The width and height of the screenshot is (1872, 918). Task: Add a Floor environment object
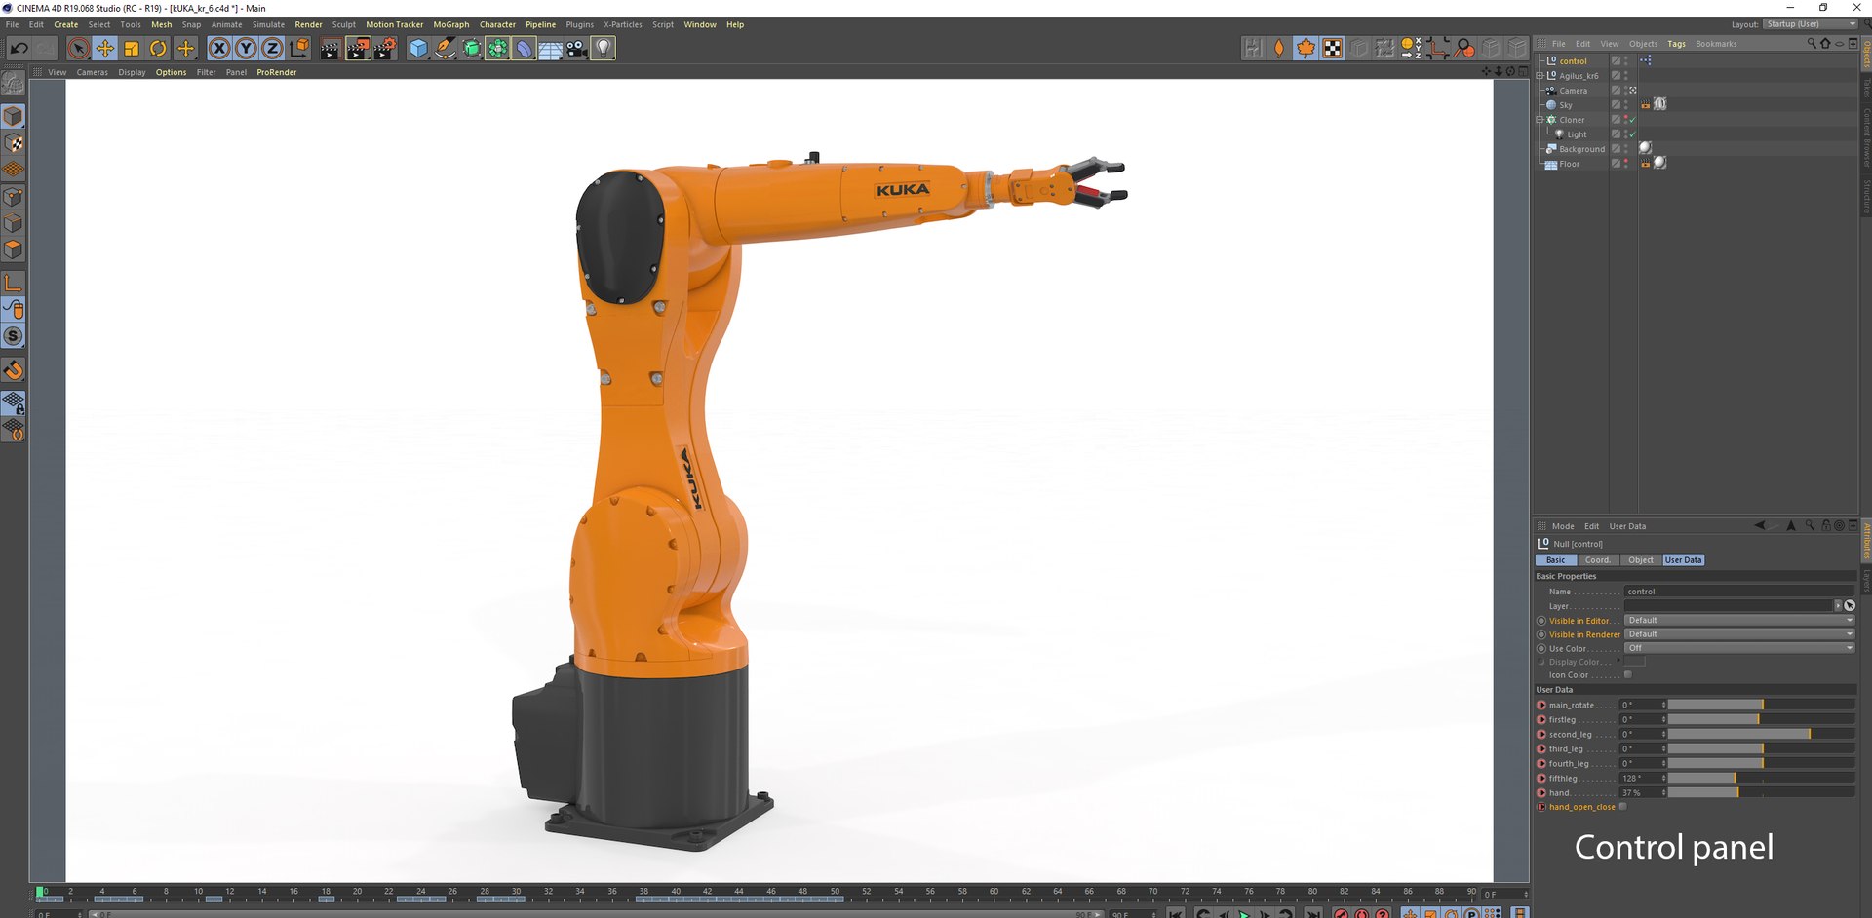coord(550,48)
